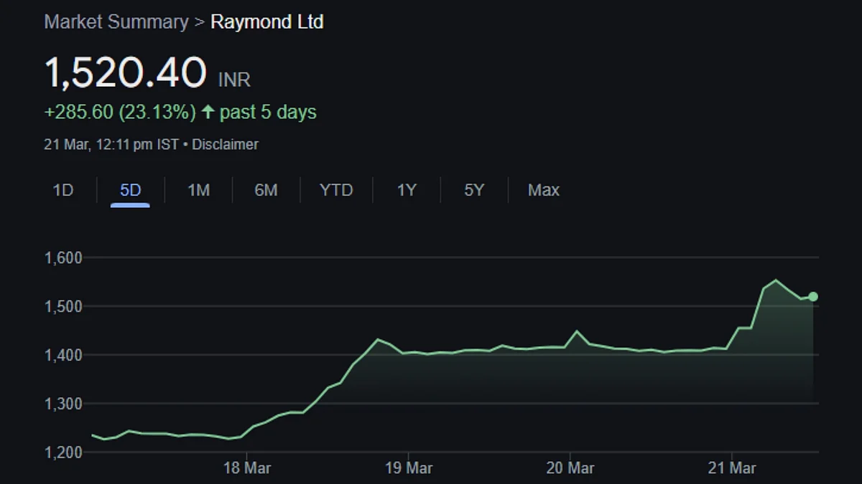Click the 1,300 price axis label

click(x=63, y=404)
